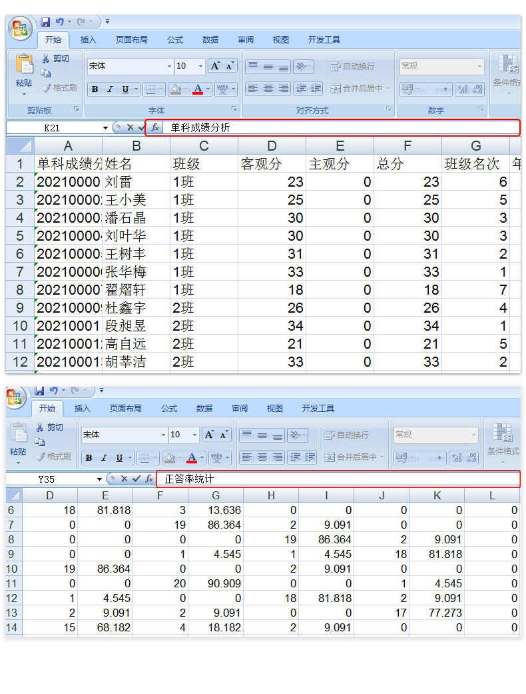Viewport: 526px width, 694px height.
Task: Click Save icon in top window's quick access toolbar
Action: [45, 22]
